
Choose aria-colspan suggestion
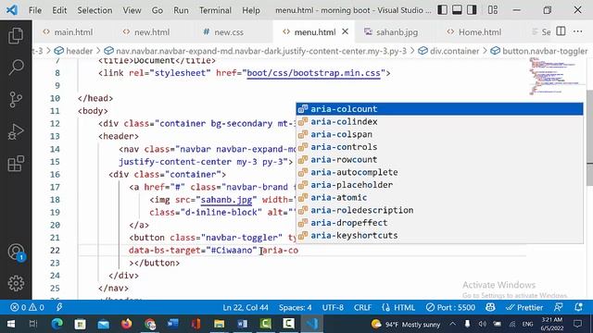pyautogui.click(x=439, y=134)
